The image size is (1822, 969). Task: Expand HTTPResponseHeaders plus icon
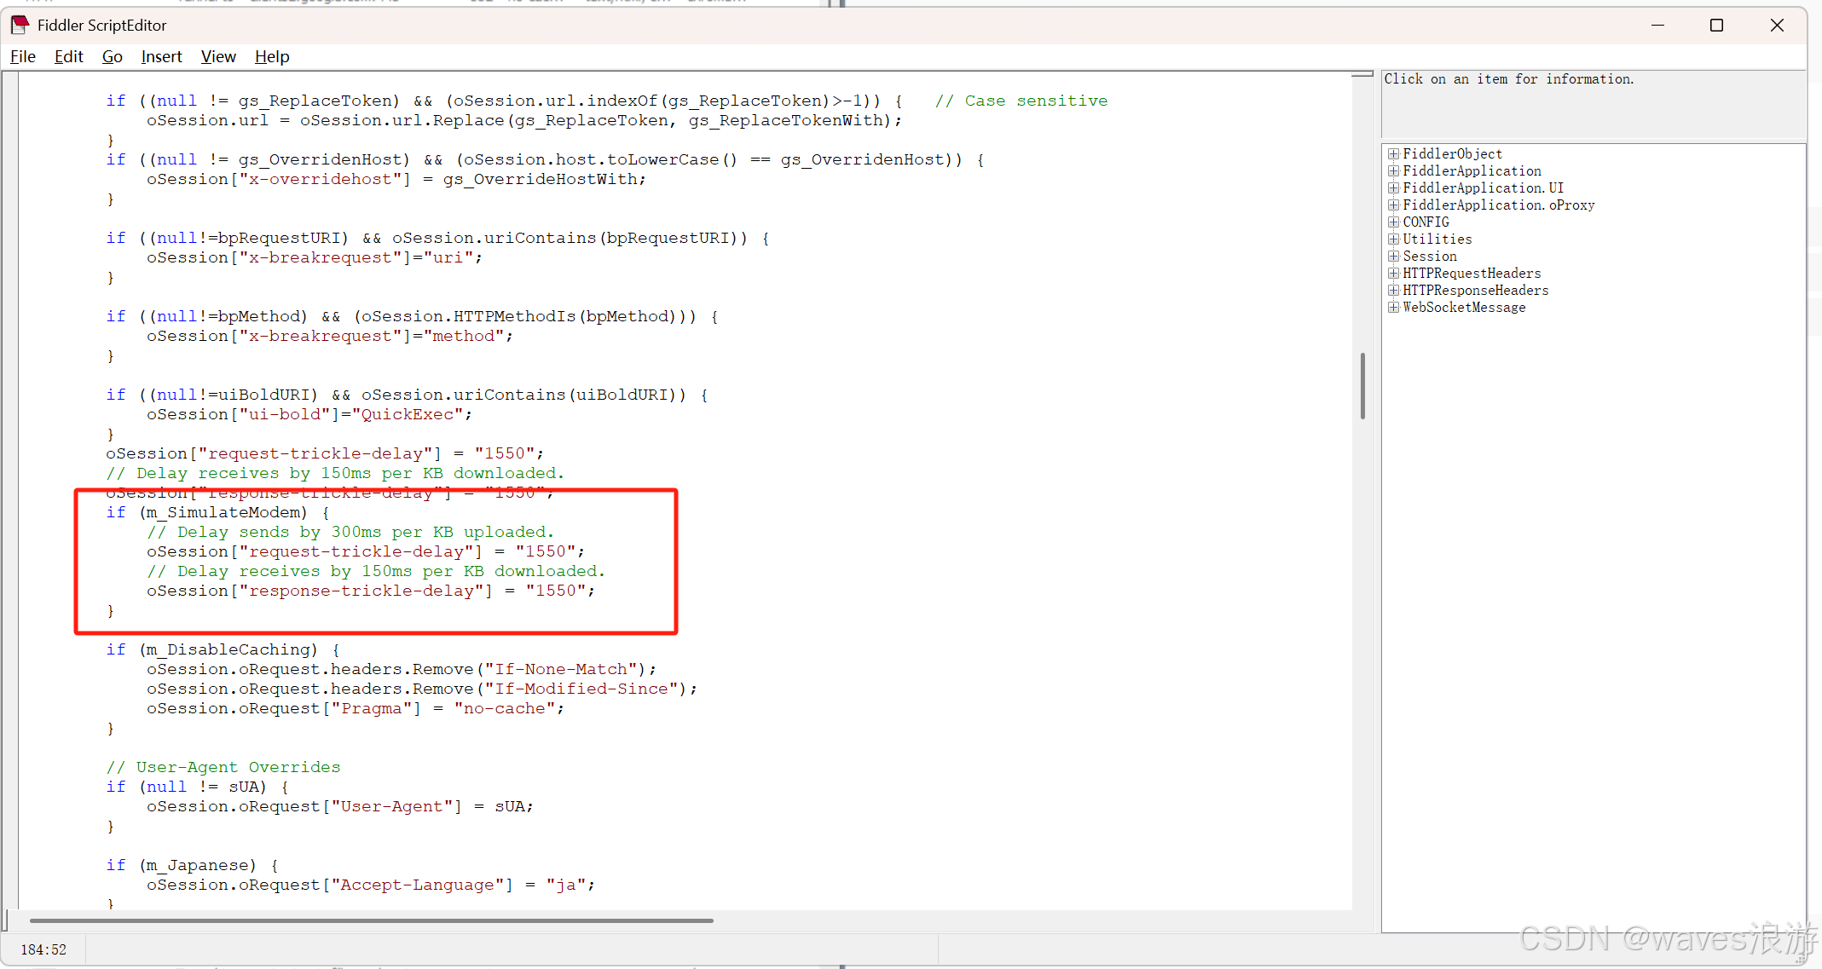click(x=1393, y=291)
